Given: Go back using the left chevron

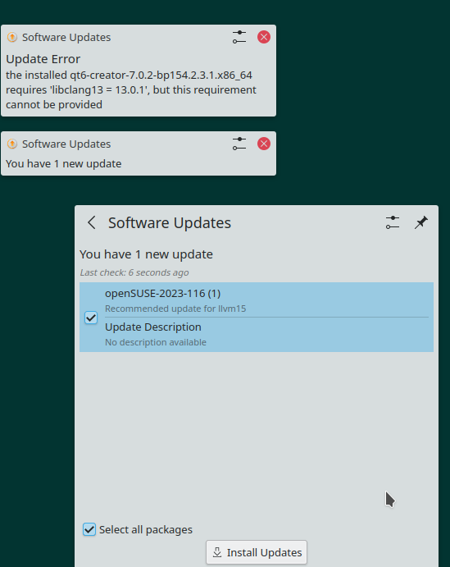Looking at the screenshot, I should pyautogui.click(x=92, y=222).
